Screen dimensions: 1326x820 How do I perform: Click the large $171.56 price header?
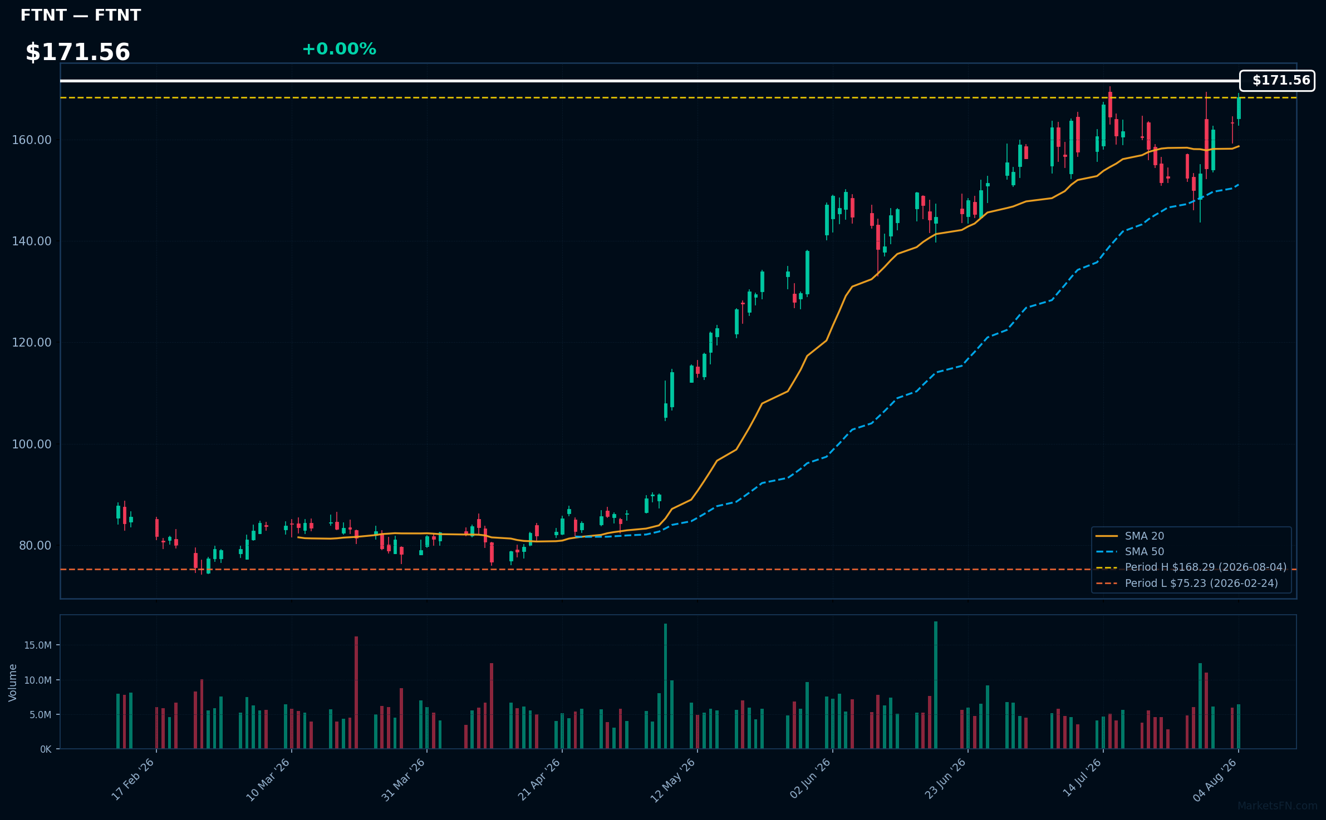pos(78,52)
